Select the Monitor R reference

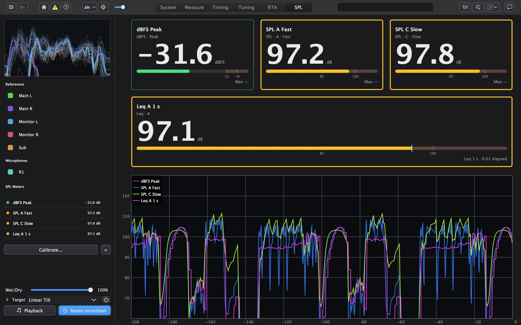29,135
